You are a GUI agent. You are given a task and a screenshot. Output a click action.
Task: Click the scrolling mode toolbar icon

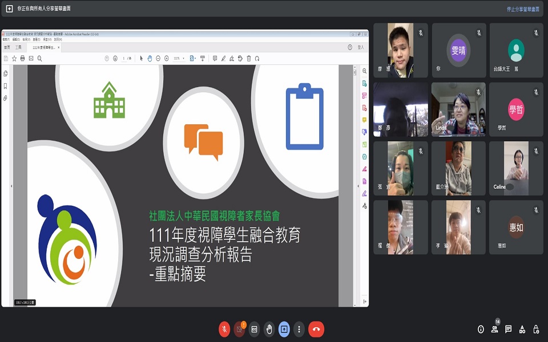(202, 59)
